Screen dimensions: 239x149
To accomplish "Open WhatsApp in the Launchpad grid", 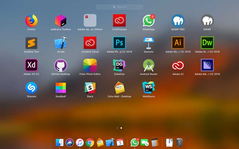I will [148, 21].
